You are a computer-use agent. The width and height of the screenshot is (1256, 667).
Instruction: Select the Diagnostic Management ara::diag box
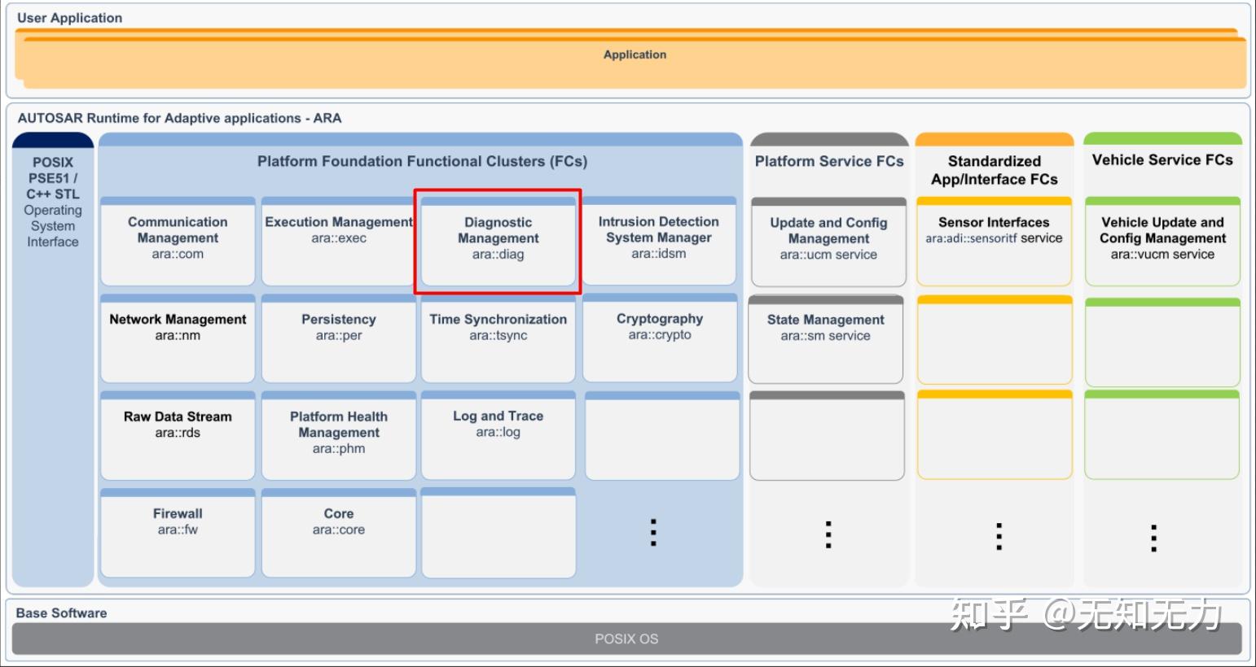(x=498, y=241)
